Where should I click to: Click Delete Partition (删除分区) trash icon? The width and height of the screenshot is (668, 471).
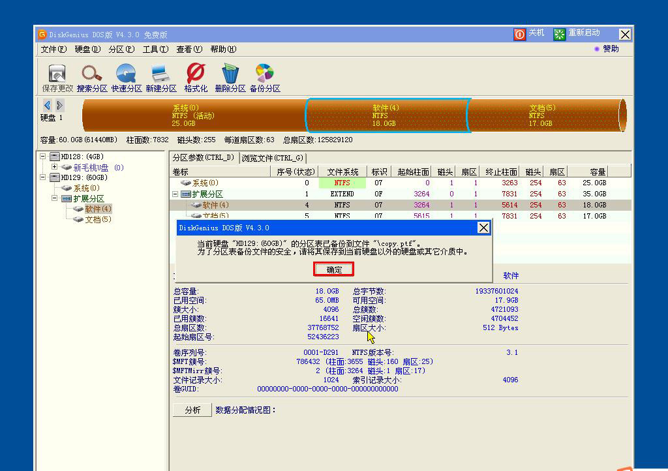click(x=230, y=78)
